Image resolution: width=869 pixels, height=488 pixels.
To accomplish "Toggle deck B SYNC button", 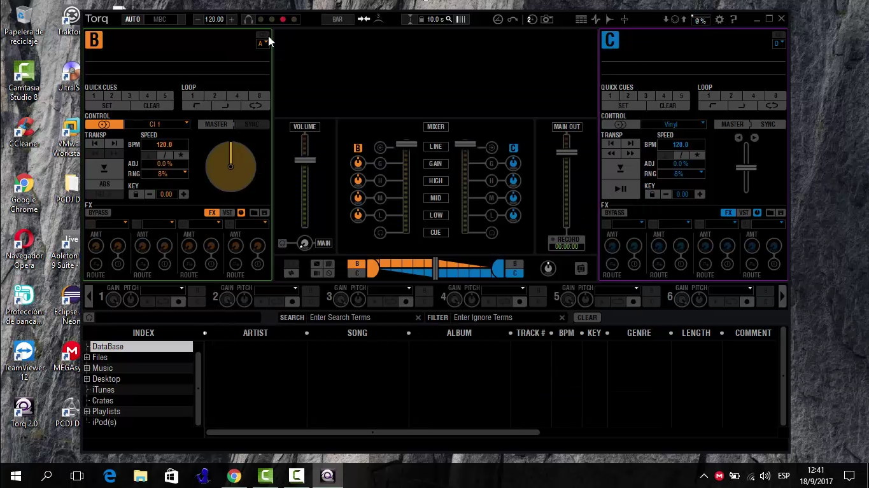I will (x=252, y=124).
